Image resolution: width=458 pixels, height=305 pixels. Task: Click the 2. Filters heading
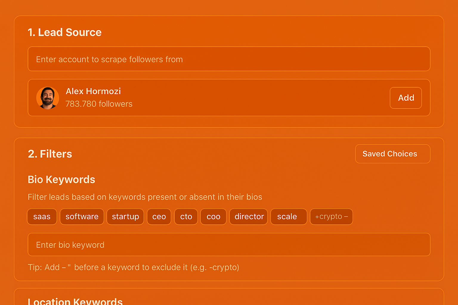coord(50,154)
